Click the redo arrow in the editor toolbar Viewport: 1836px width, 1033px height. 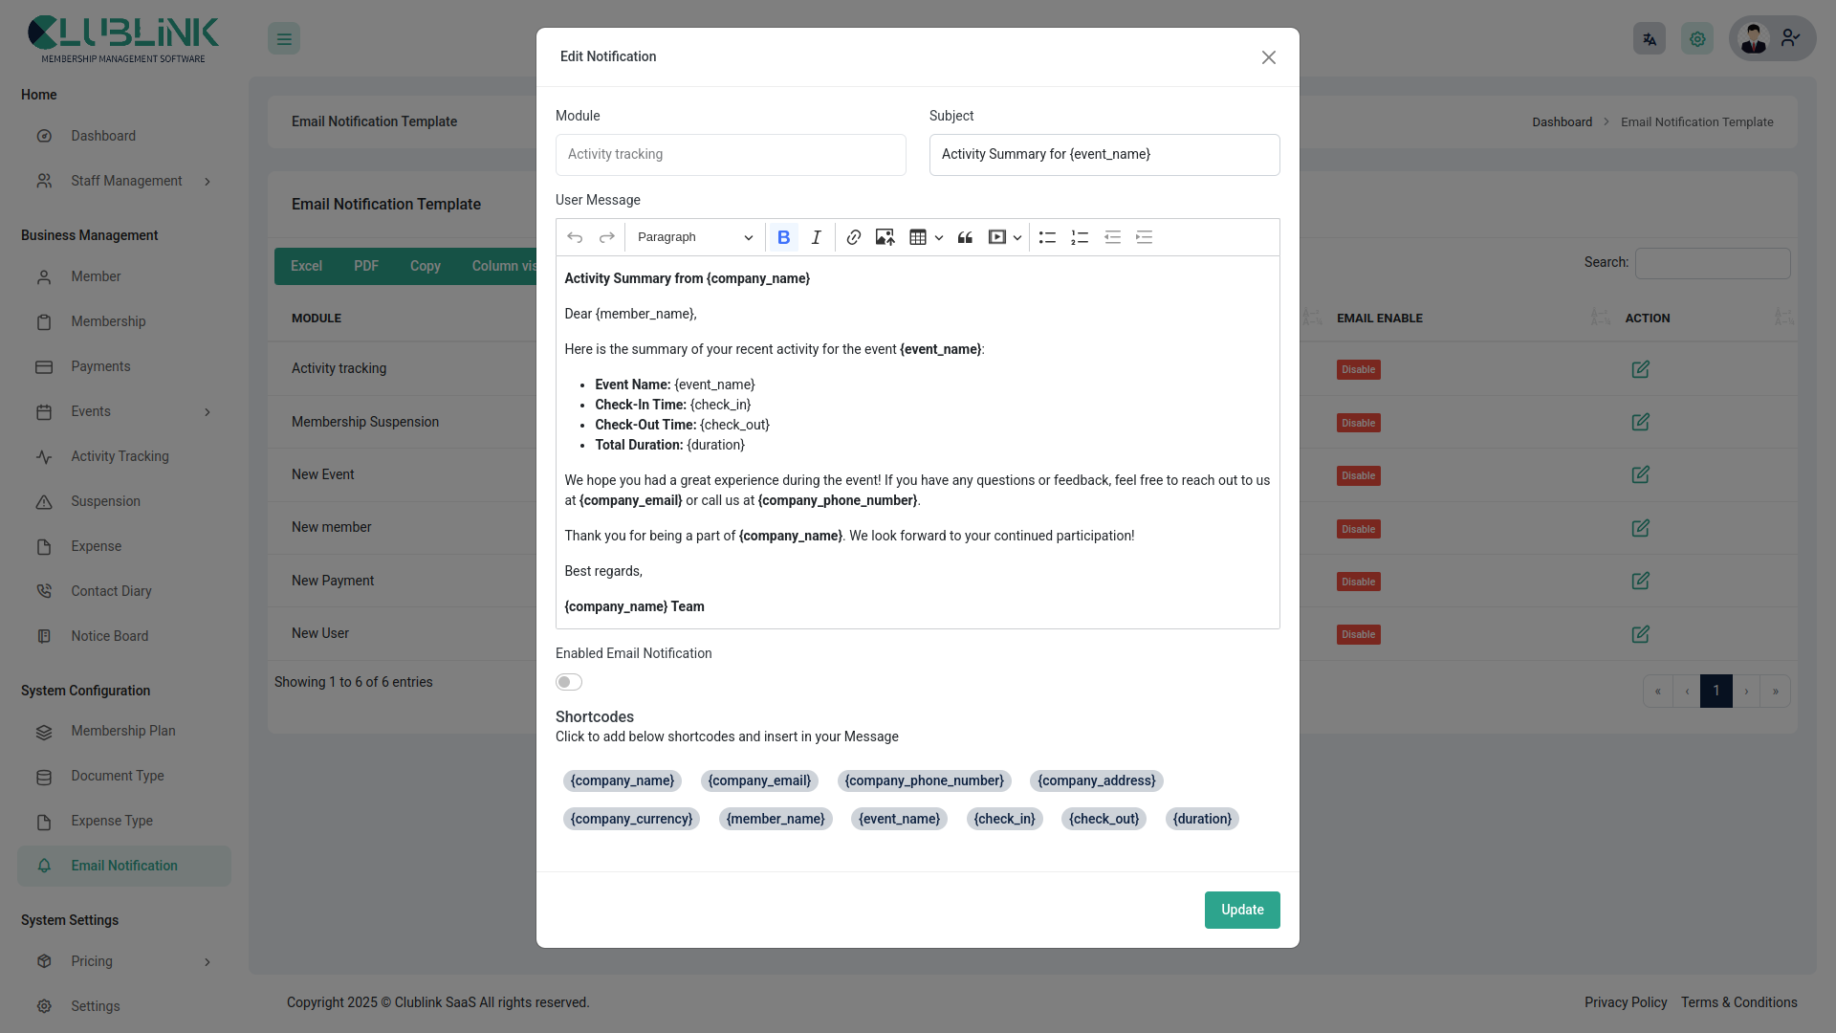pos(606,237)
